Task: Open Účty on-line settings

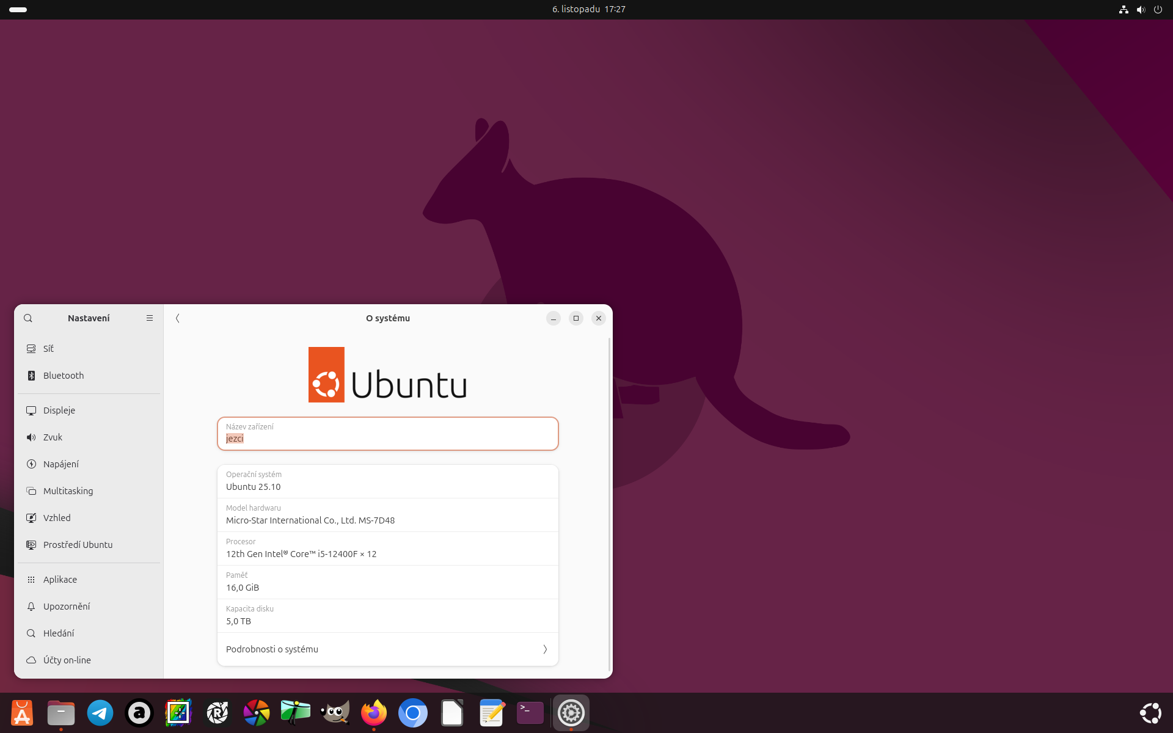Action: [89, 660]
